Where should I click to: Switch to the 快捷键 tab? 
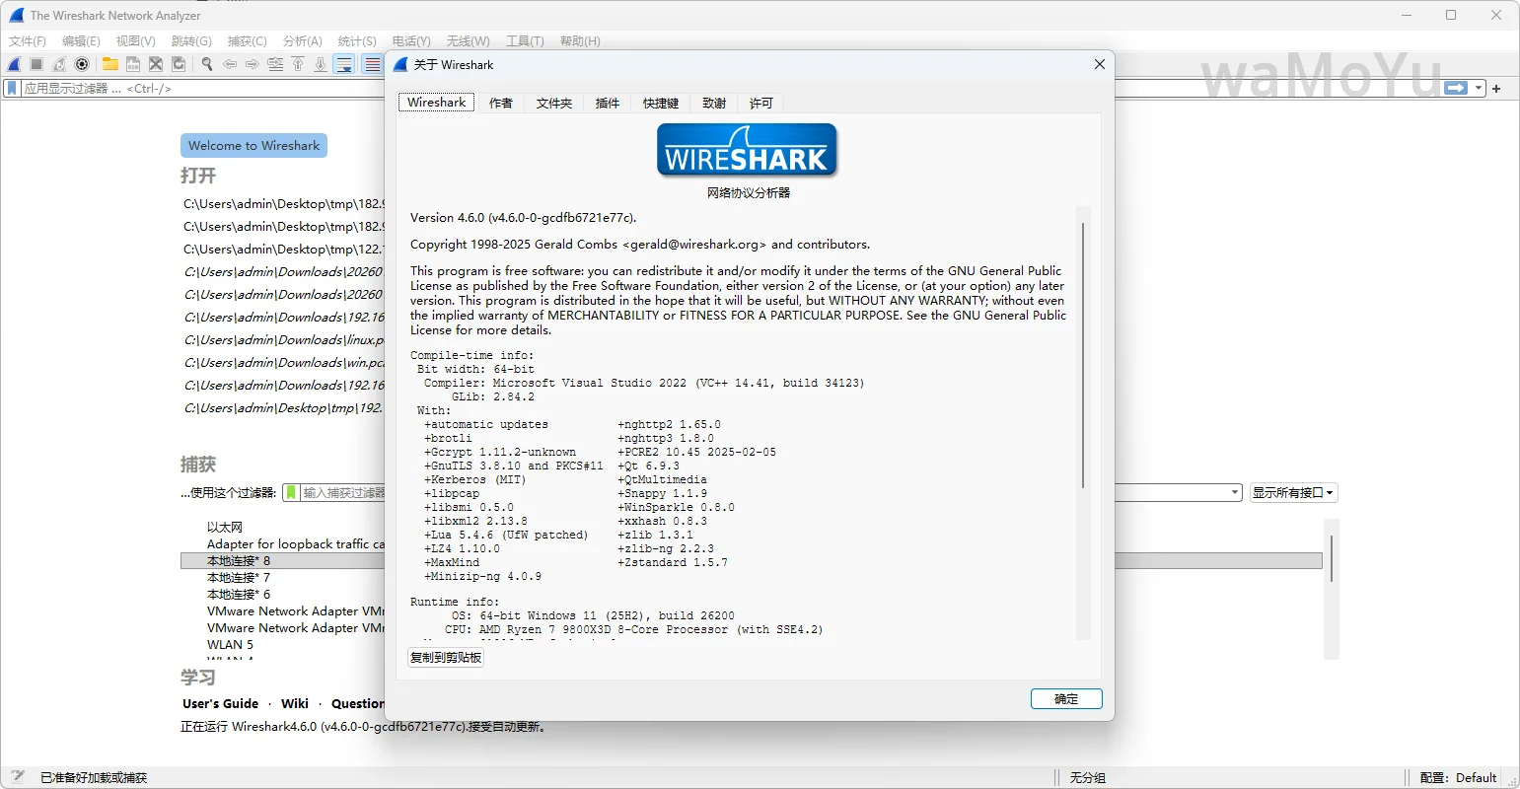point(661,103)
